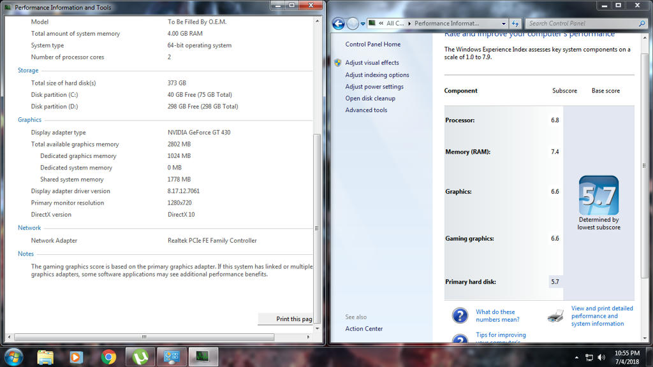The height and width of the screenshot is (367, 653).
Task: Click the right window's vertical scrollbar thumb
Action: coord(645,166)
